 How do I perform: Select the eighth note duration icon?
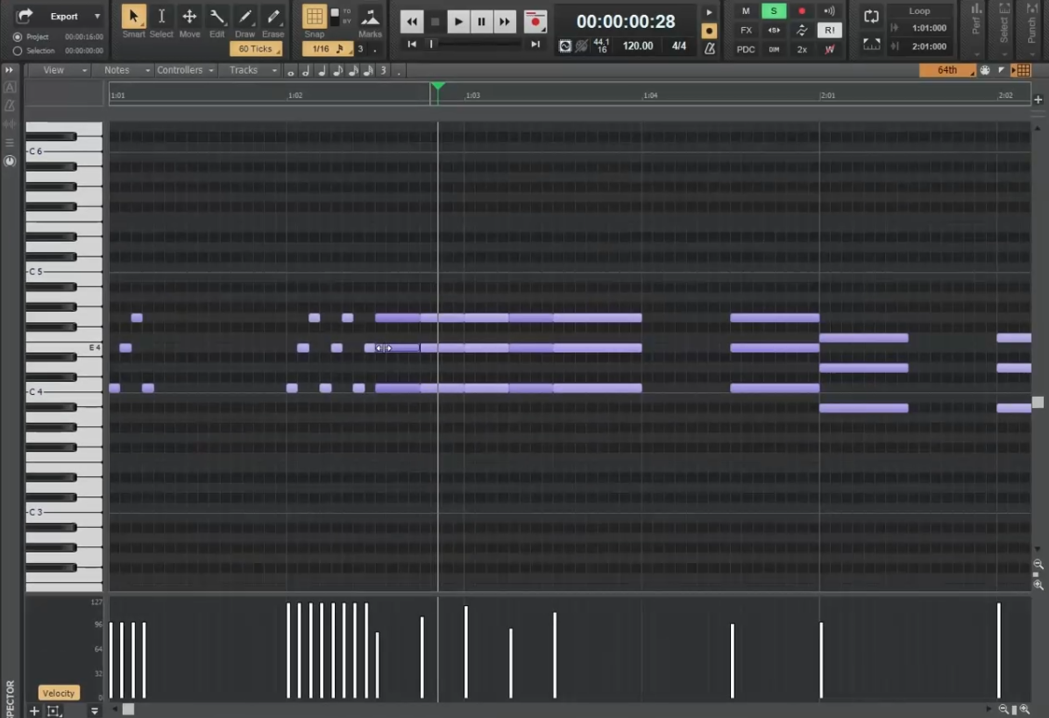[x=337, y=70]
